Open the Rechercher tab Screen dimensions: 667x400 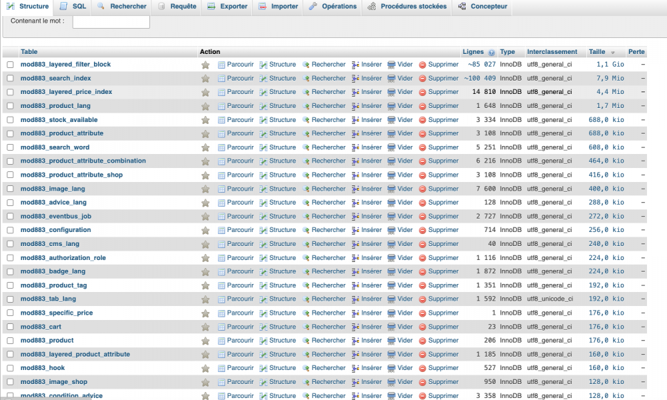coord(121,7)
